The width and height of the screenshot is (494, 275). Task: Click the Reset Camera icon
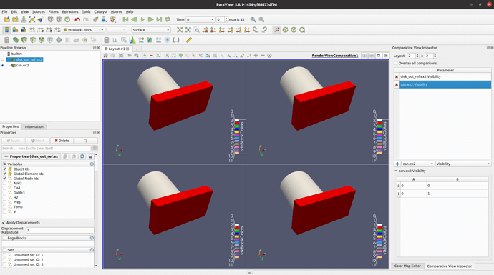(180, 30)
